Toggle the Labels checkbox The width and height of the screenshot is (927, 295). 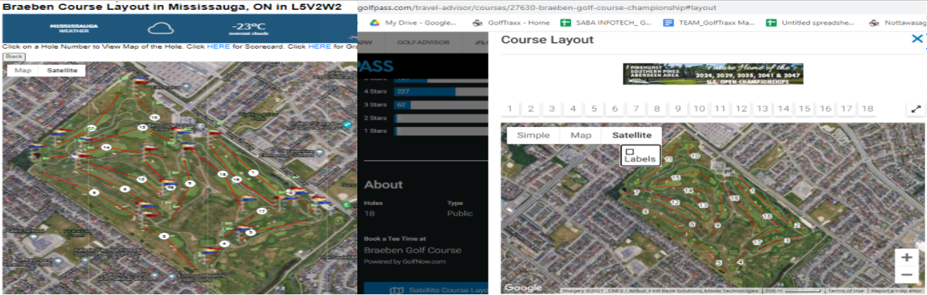click(630, 151)
